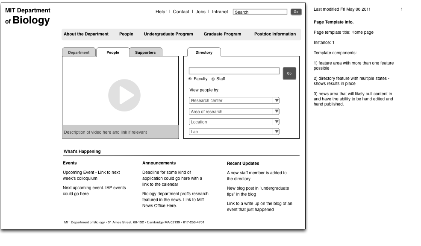
Task: Open the Contact link
Action: tap(181, 12)
